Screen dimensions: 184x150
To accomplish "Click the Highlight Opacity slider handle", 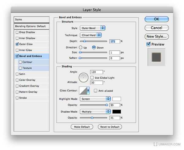I will 107,105.
